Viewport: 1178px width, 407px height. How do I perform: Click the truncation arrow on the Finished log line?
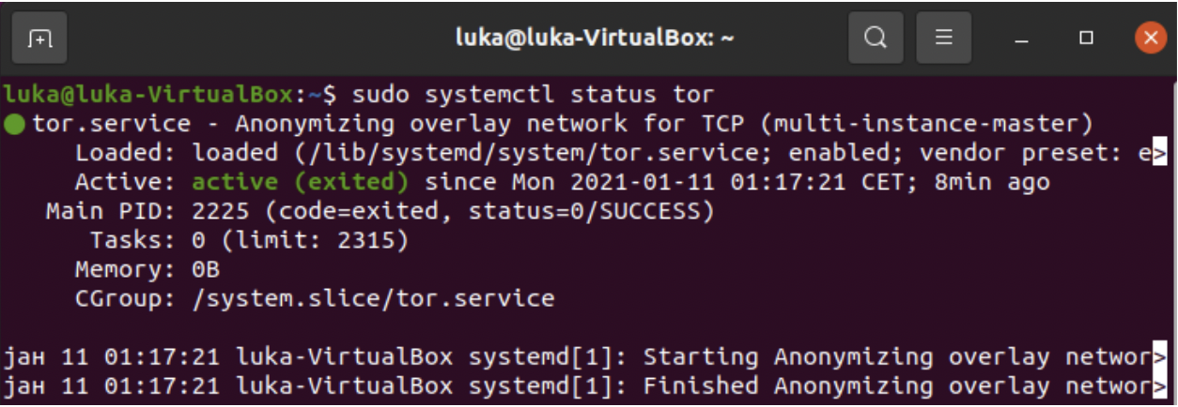tap(1159, 386)
